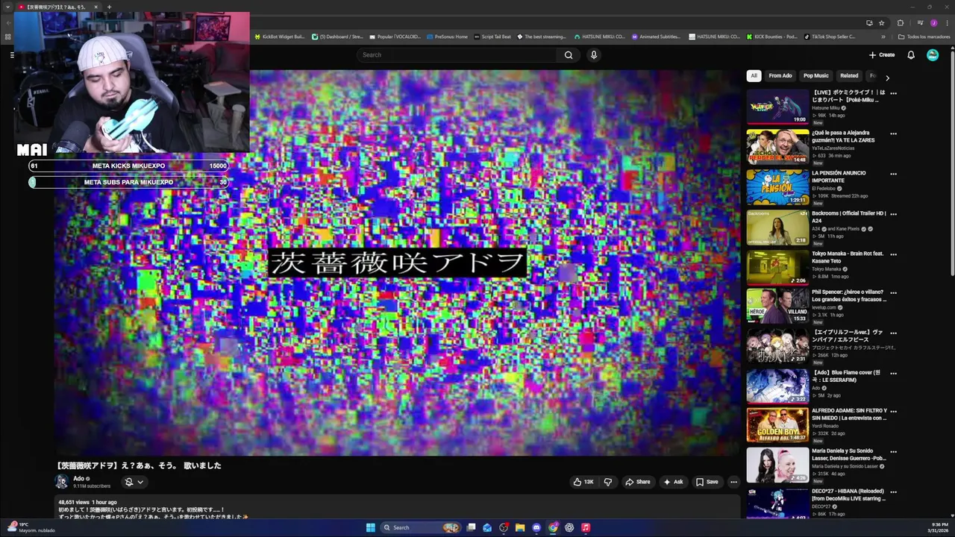Open options for Tokyo Manaka Brain Rot video

893,254
